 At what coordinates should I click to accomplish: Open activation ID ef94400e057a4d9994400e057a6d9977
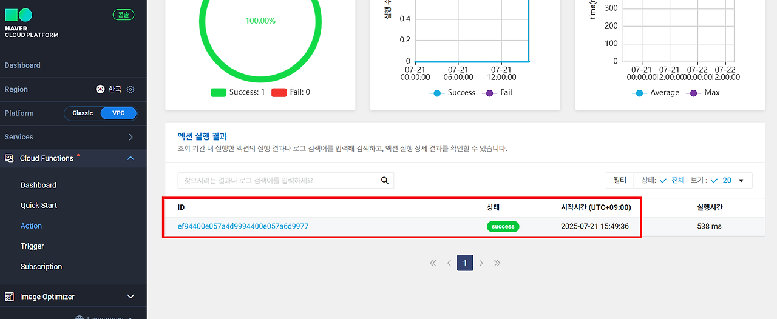coord(243,226)
